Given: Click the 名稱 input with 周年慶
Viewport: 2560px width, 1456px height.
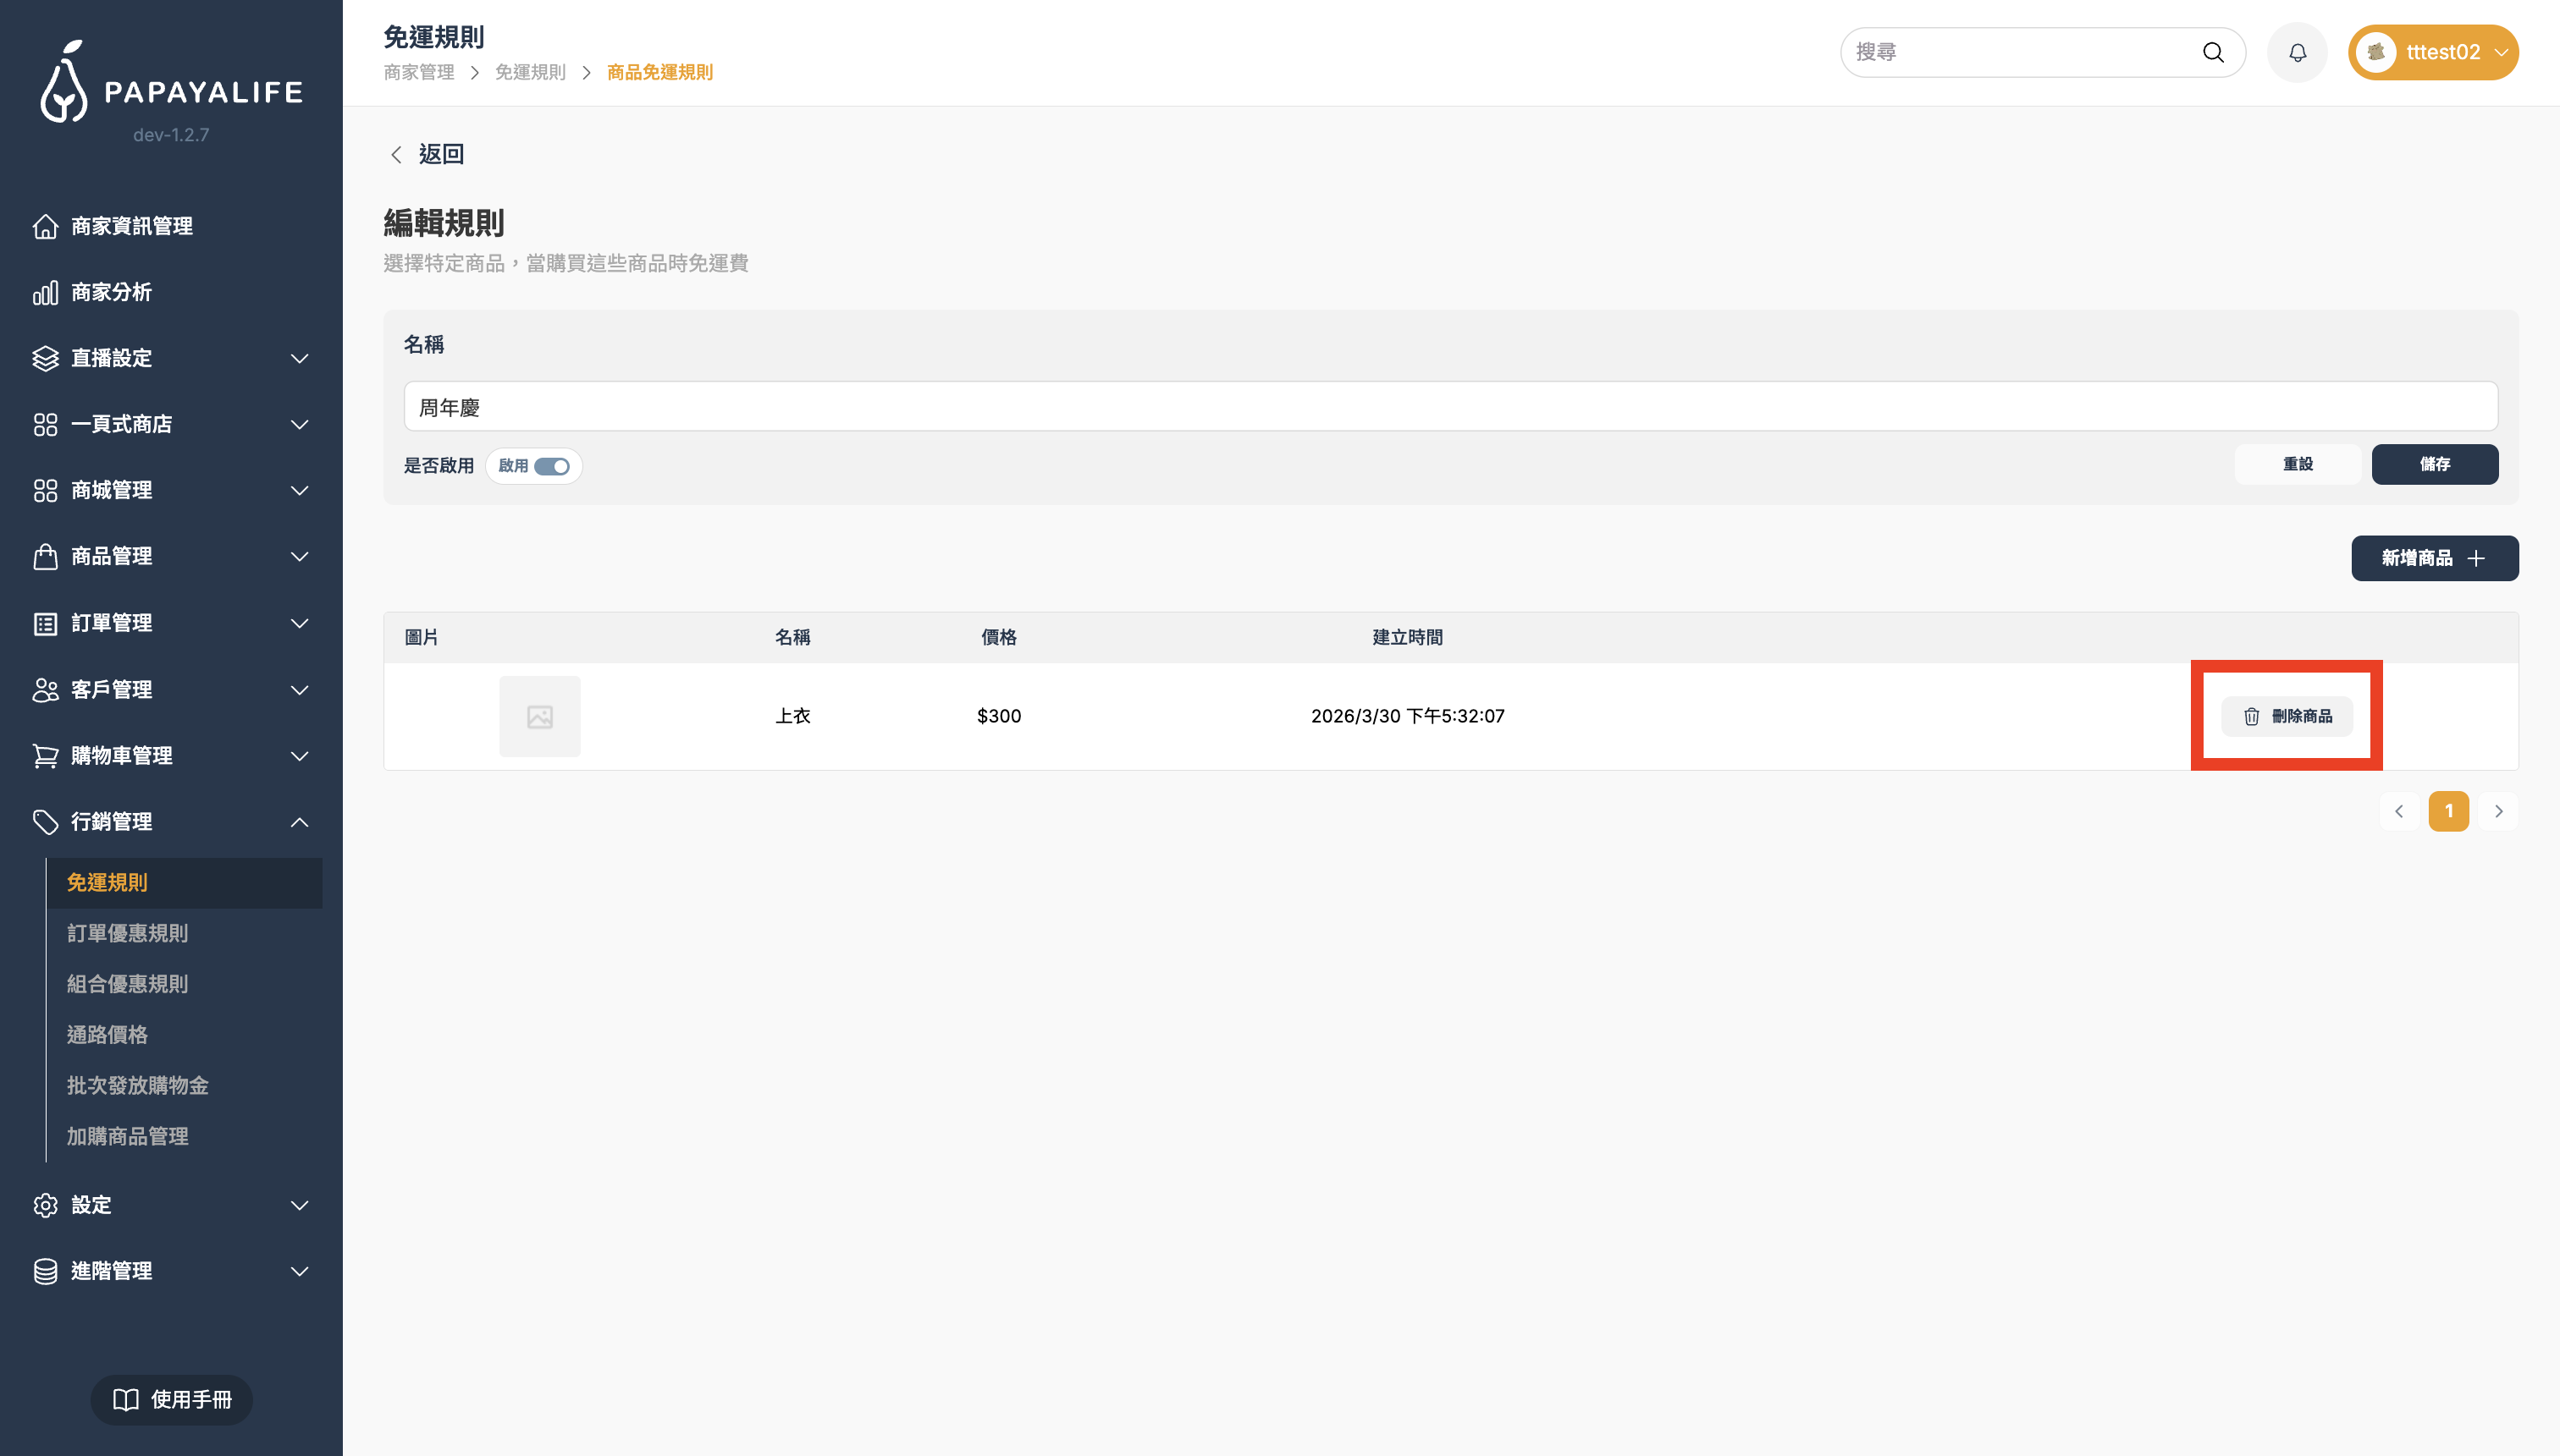Looking at the screenshot, I should pos(1449,407).
